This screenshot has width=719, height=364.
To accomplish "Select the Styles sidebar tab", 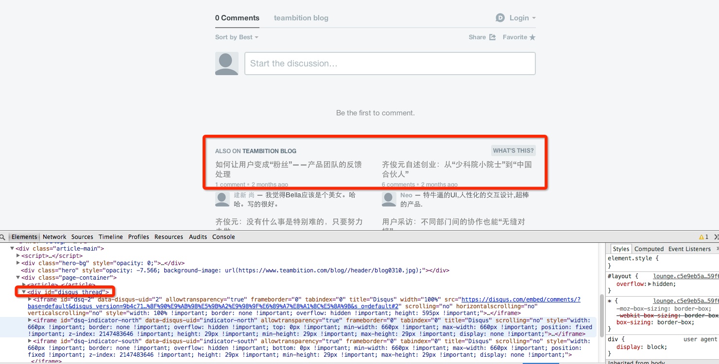I will (x=621, y=249).
